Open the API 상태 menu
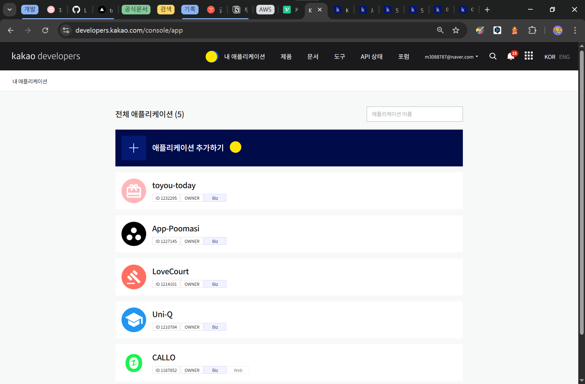The width and height of the screenshot is (585, 384). click(372, 57)
